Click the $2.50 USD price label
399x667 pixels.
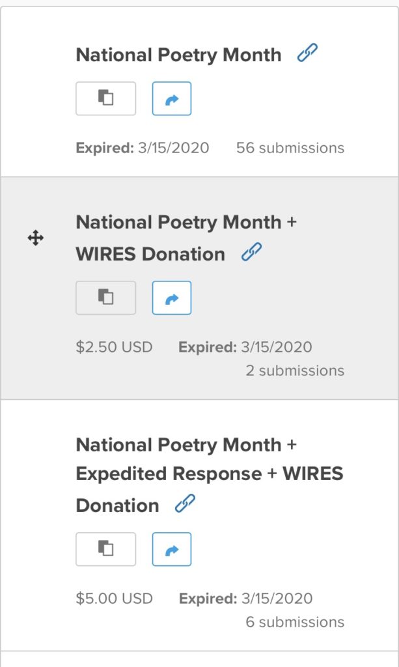coord(114,347)
